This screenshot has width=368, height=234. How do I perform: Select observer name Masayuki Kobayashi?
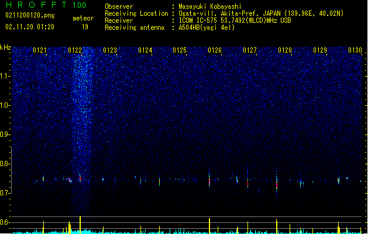[210, 6]
